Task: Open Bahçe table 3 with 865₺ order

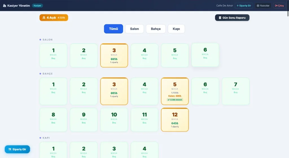Action: 114,91
